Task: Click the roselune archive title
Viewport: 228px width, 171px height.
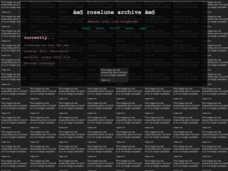Action: (x=114, y=12)
